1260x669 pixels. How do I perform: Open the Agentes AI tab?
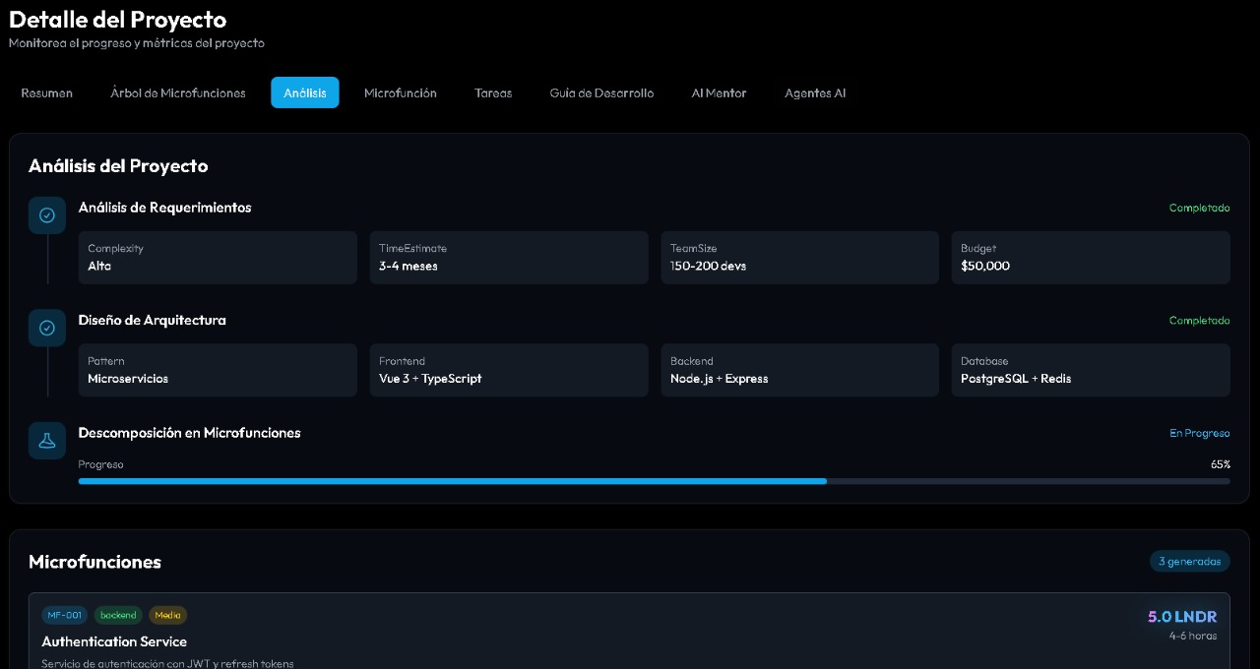coord(815,92)
